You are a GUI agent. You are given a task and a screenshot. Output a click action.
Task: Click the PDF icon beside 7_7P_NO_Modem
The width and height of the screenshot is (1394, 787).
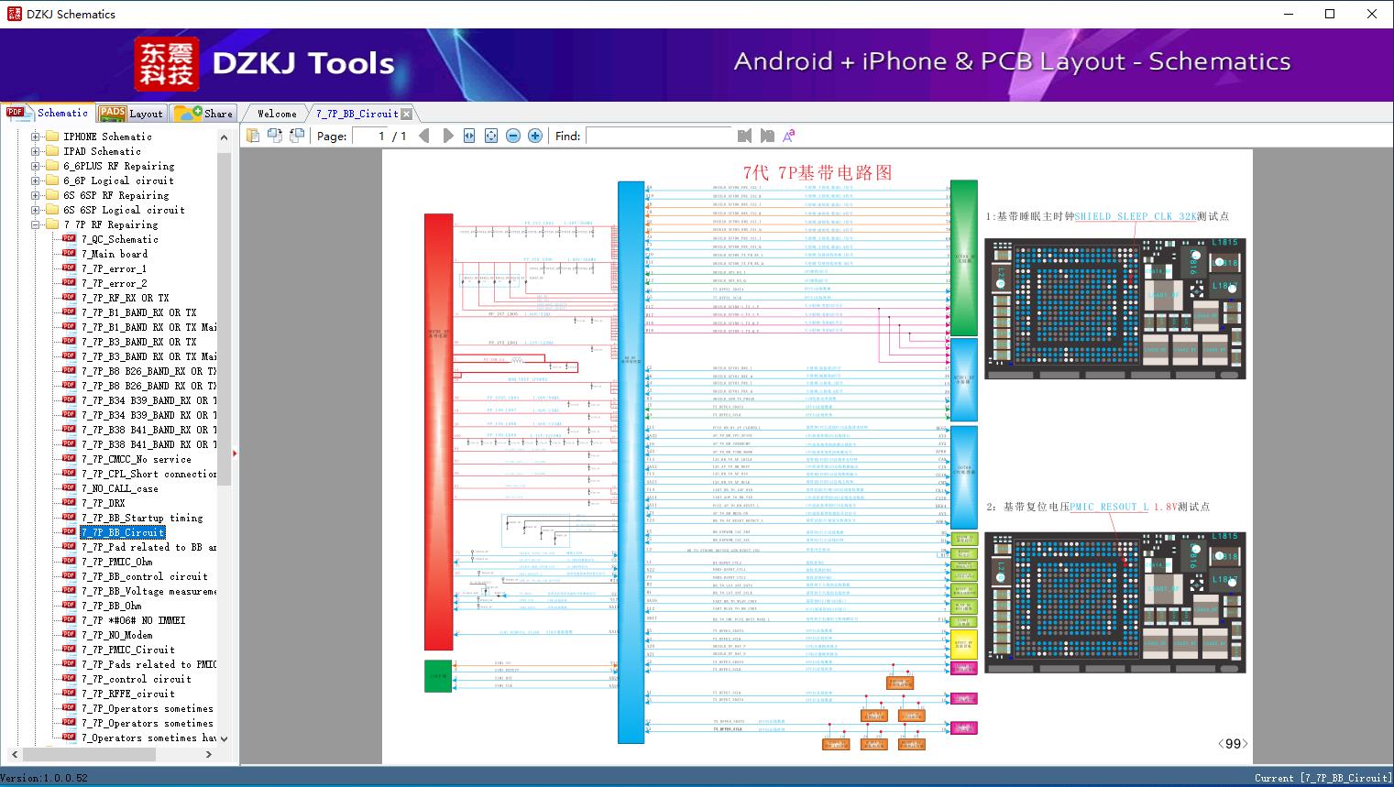[x=69, y=635]
